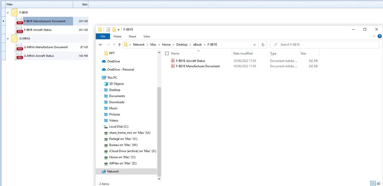Click the G-MRXA folder icon in Files tree
This screenshot has height=186, width=383.
[x=14, y=38]
